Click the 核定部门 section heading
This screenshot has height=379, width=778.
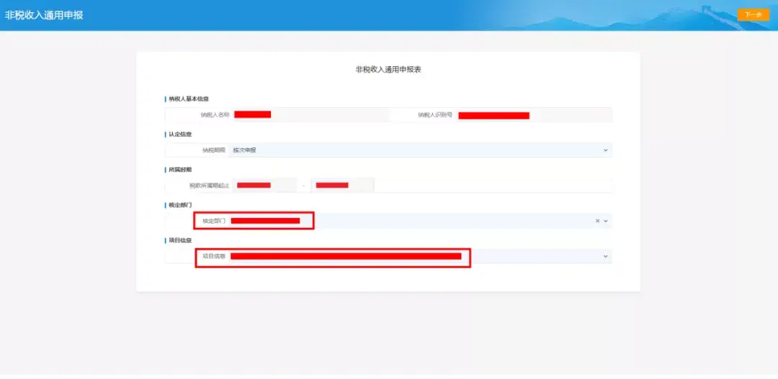click(180, 205)
